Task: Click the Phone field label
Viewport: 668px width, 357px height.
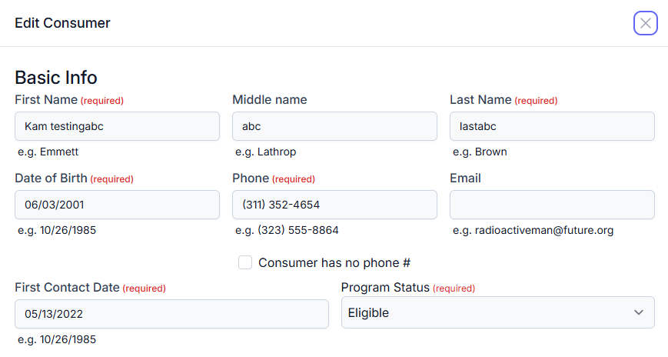Action: (x=251, y=178)
